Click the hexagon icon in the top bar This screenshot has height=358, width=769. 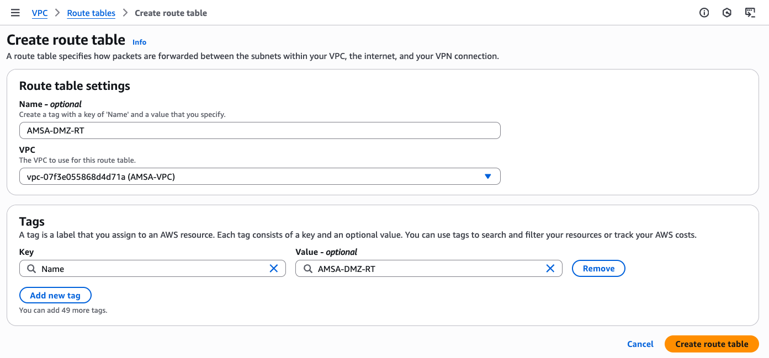727,13
